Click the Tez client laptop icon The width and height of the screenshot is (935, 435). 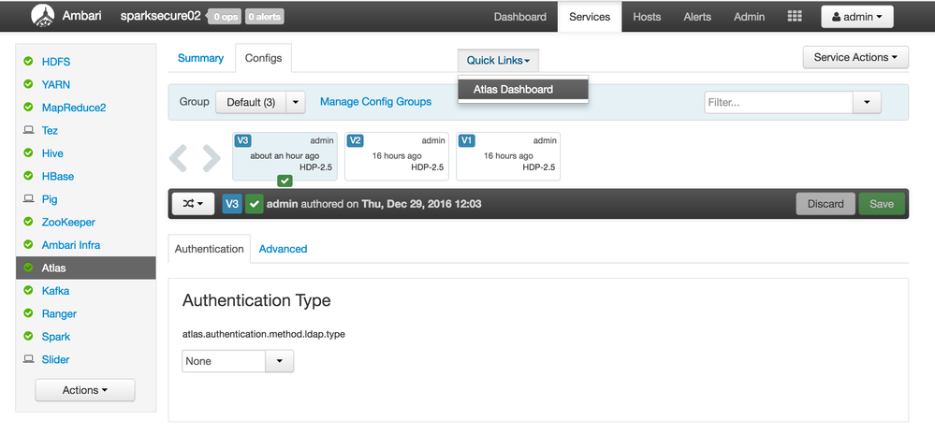click(28, 131)
